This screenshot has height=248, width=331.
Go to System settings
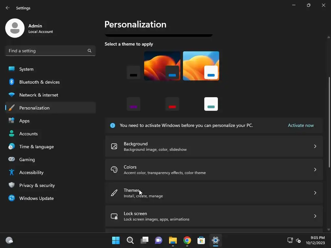point(50,69)
